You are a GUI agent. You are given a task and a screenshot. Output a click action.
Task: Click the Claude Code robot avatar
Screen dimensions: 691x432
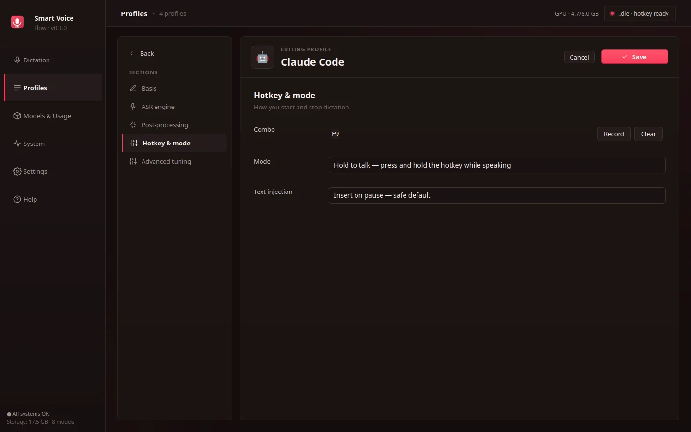pyautogui.click(x=262, y=57)
